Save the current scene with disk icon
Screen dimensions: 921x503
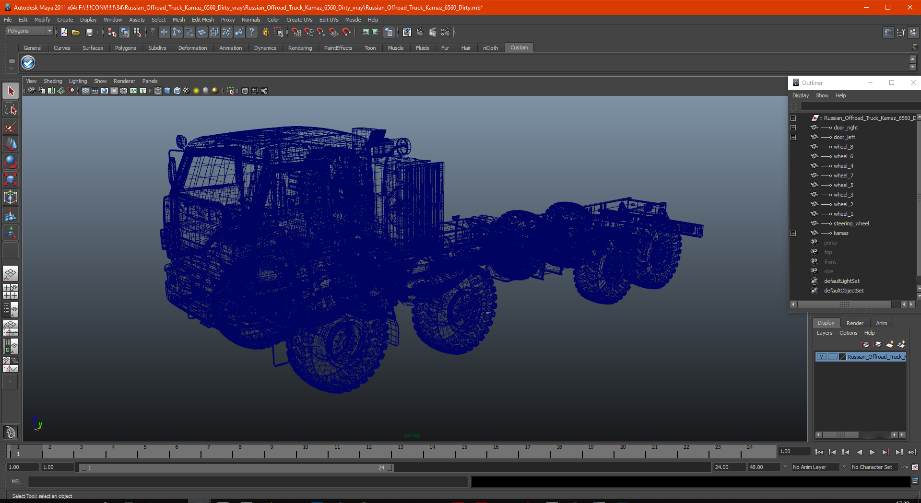click(x=89, y=32)
